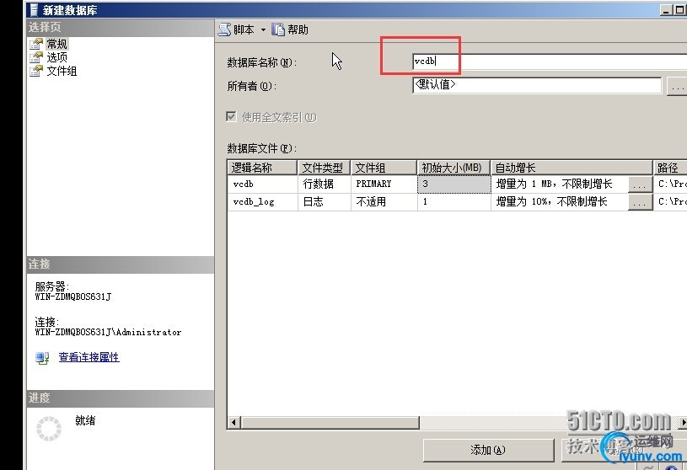Click autogrowth text 增量为 10%
This screenshot has width=687, height=470.
pyautogui.click(x=551, y=202)
